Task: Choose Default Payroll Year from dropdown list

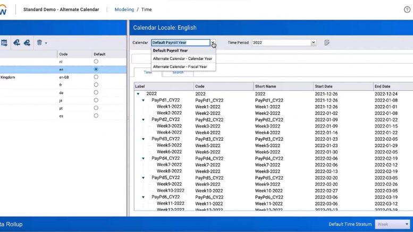Action: tap(183, 50)
